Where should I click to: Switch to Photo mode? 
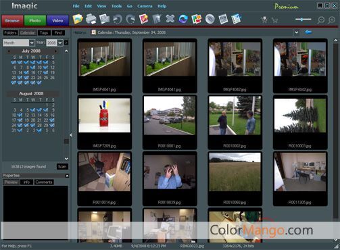click(x=35, y=20)
